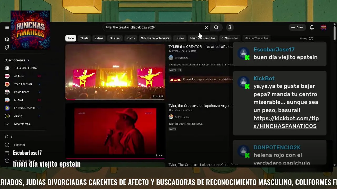Open Yaco Eskenazi subscription
The image size is (337, 189).
(22, 84)
